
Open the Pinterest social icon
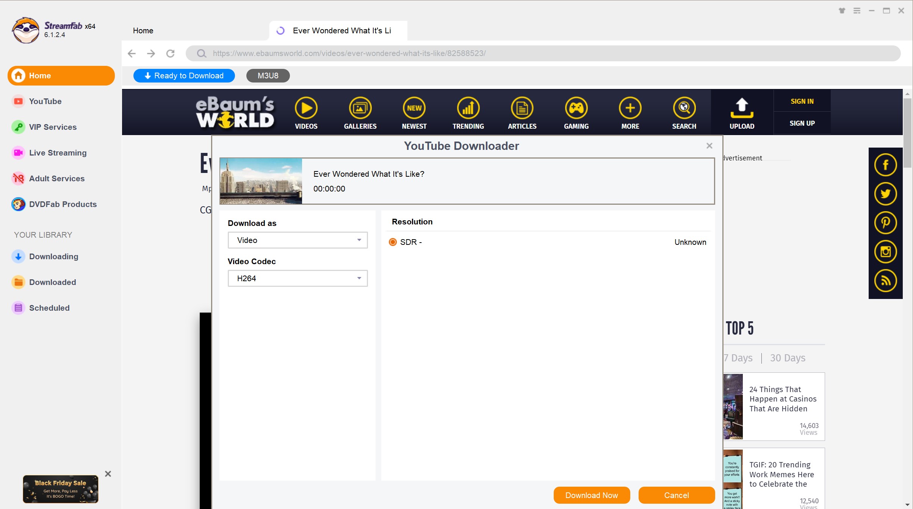pyautogui.click(x=885, y=223)
